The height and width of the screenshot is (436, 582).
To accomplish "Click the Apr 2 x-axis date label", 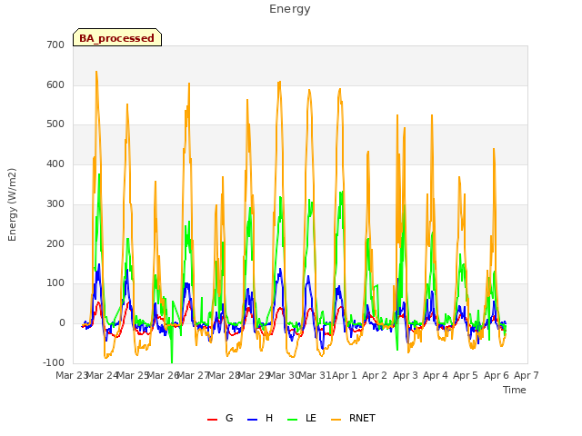I will [375, 375].
